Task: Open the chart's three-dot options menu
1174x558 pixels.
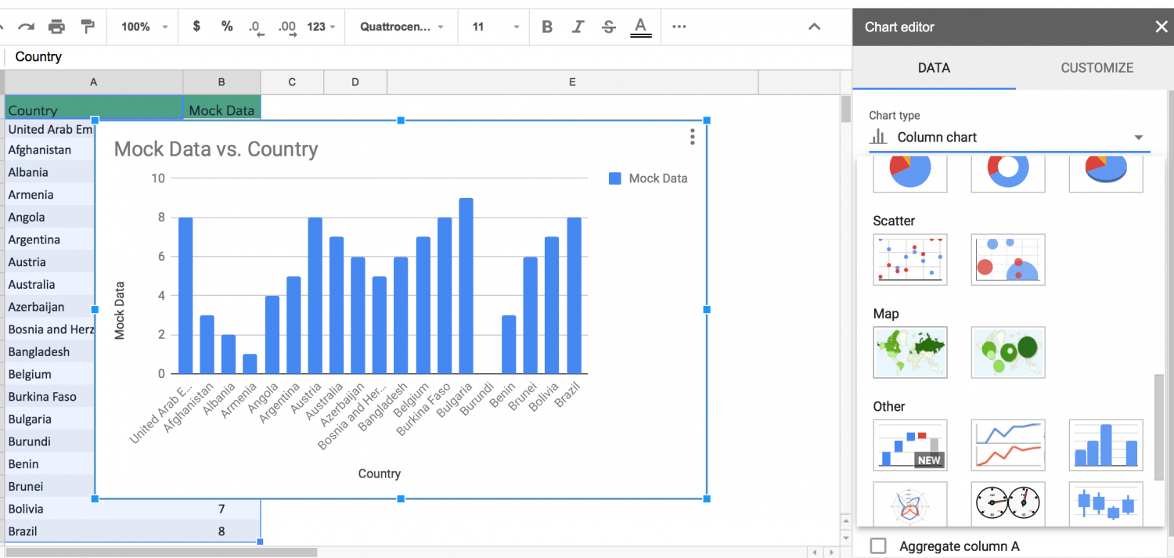Action: pyautogui.click(x=692, y=136)
